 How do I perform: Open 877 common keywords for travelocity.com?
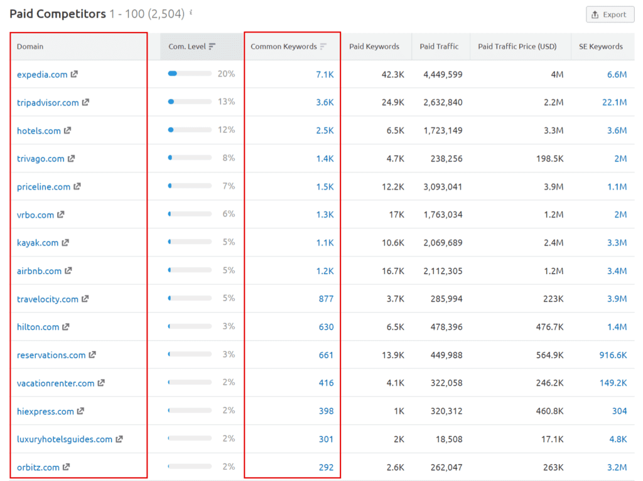tap(326, 299)
